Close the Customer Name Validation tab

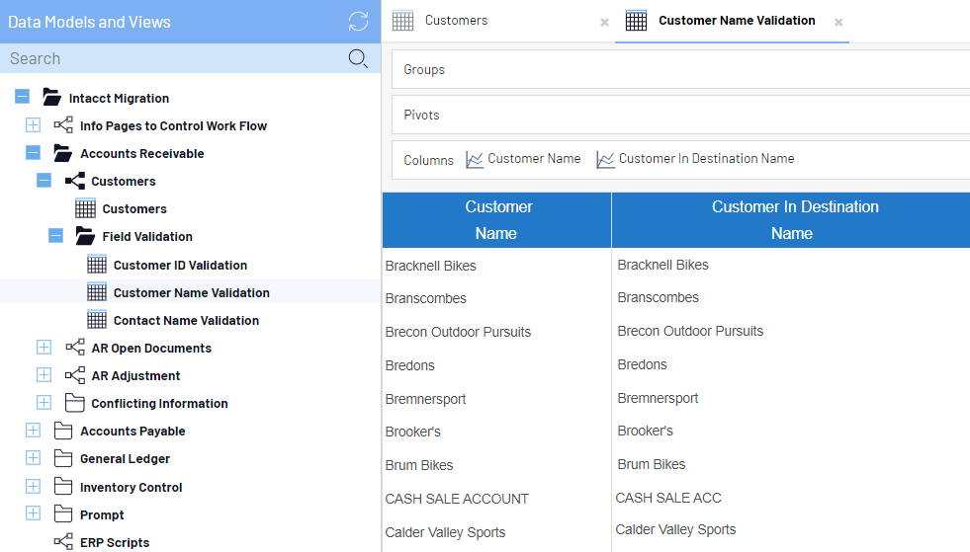(838, 22)
